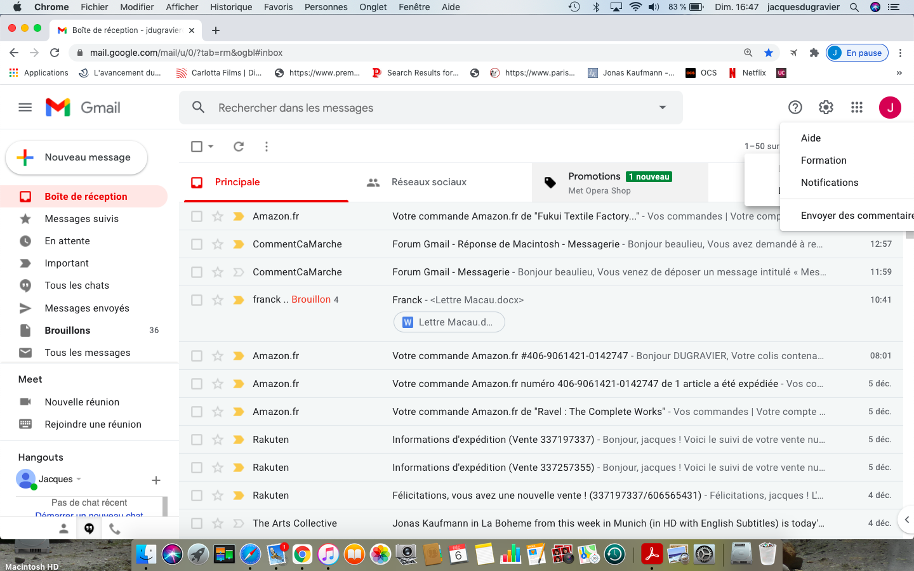Check the CommentCaMarche Forum Gmail - Messagerie email

pos(197,272)
